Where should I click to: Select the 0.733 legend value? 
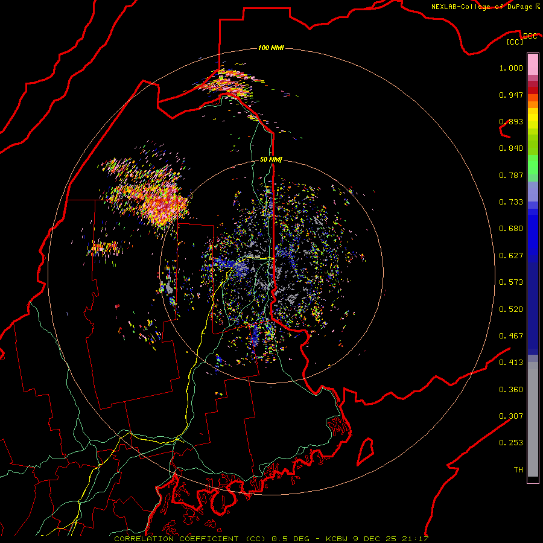(511, 202)
